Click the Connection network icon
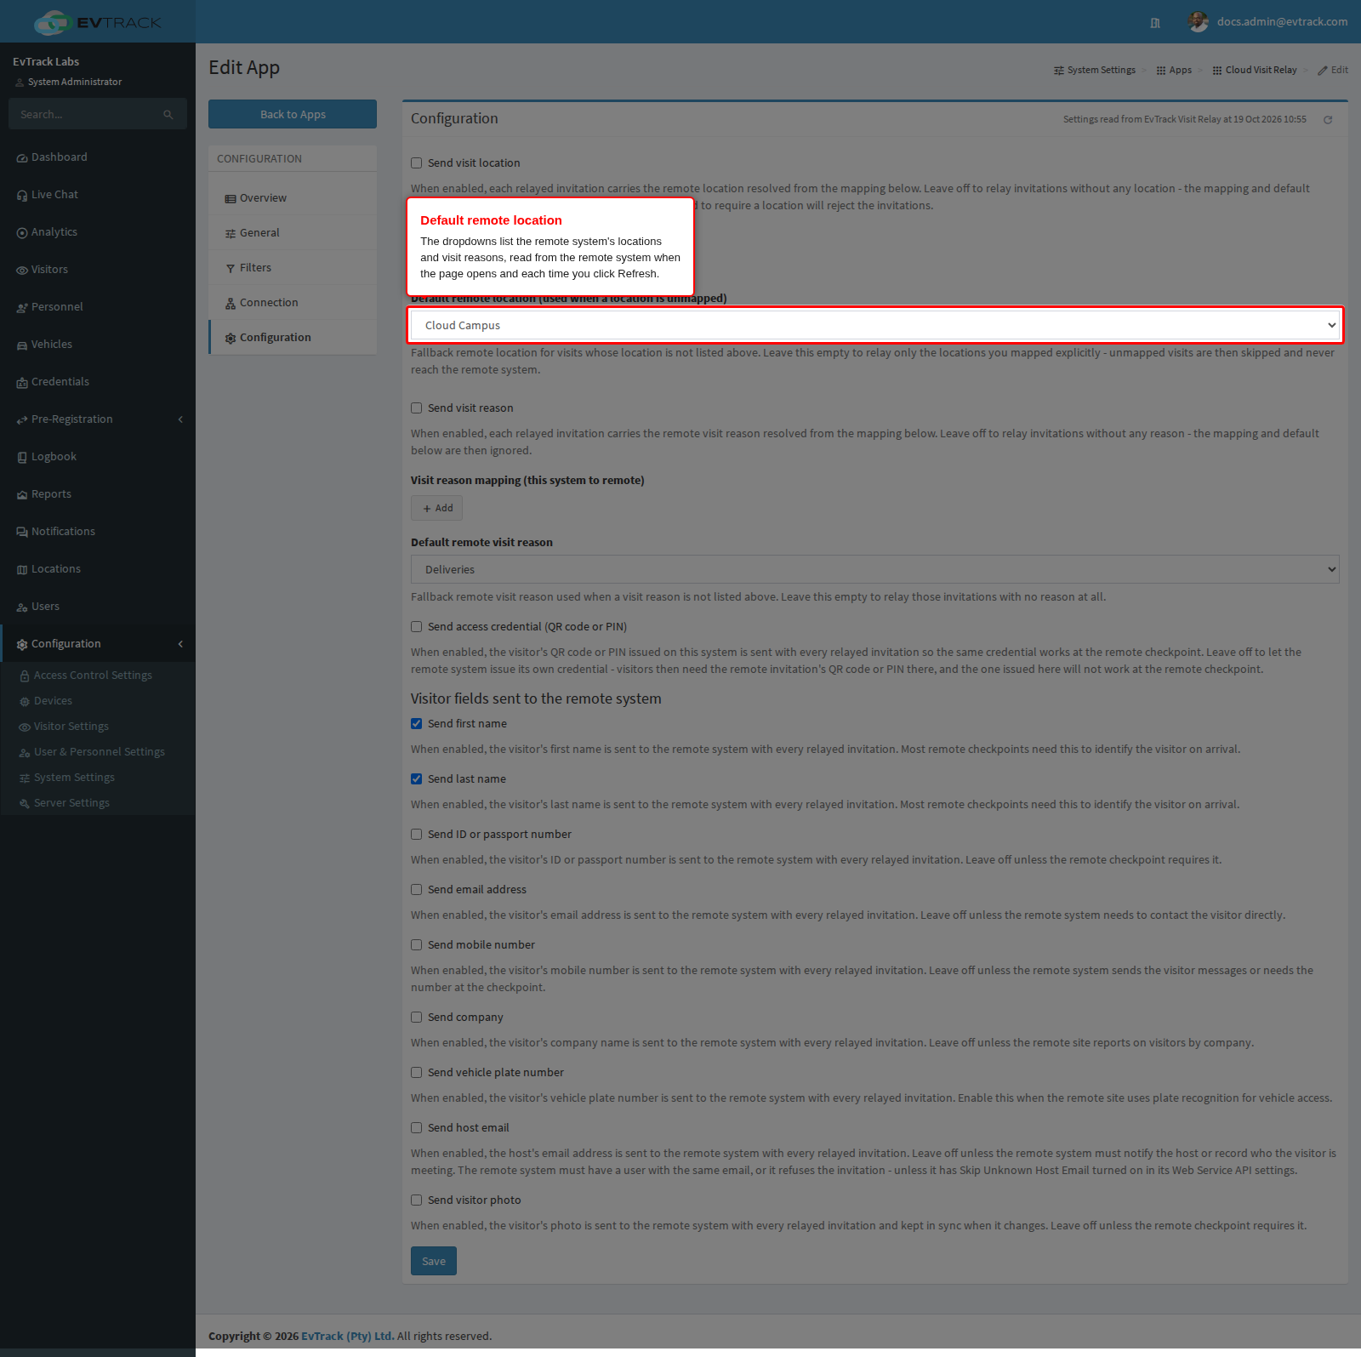The width and height of the screenshot is (1361, 1357). point(231,304)
